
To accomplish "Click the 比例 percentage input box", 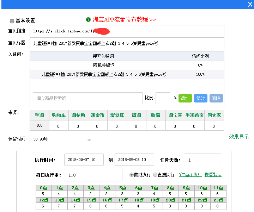I will tap(163, 98).
